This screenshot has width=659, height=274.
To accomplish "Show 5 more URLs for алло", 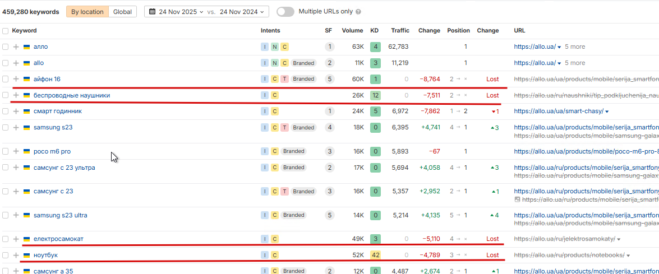I will coord(575,47).
